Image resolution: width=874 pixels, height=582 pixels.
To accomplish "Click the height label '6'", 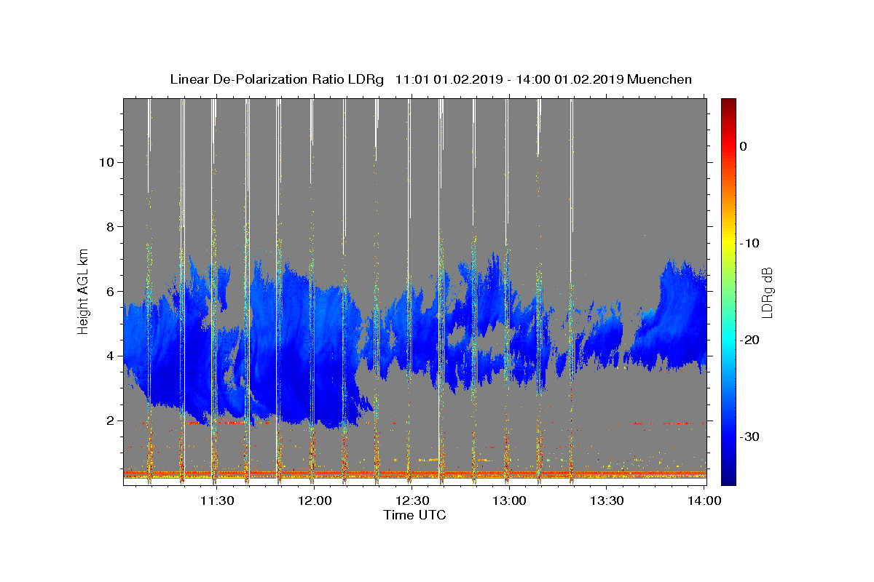I will [109, 291].
